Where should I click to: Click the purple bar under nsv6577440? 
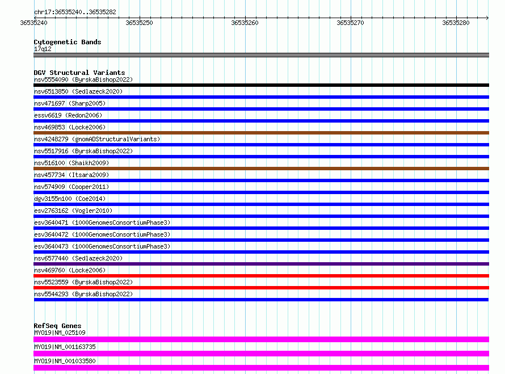[261, 264]
